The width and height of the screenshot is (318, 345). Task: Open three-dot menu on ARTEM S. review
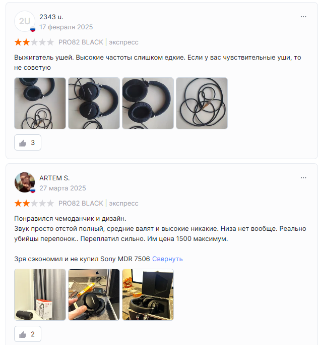pos(303,178)
